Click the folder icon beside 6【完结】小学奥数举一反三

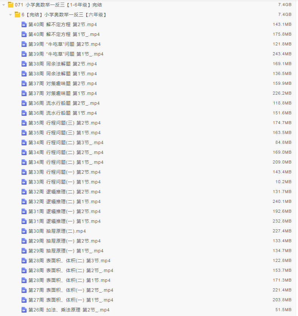coord(17,15)
